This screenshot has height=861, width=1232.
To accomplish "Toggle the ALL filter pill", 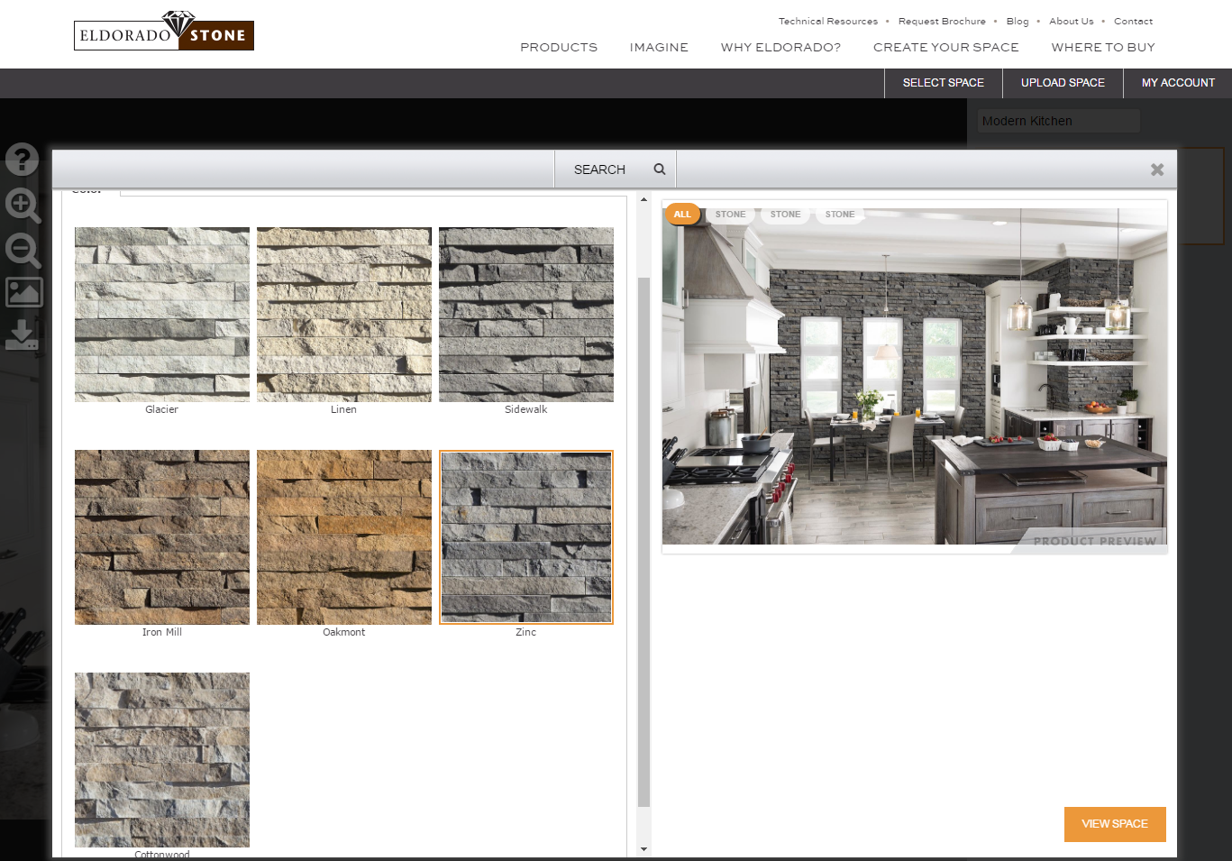I will [x=681, y=214].
